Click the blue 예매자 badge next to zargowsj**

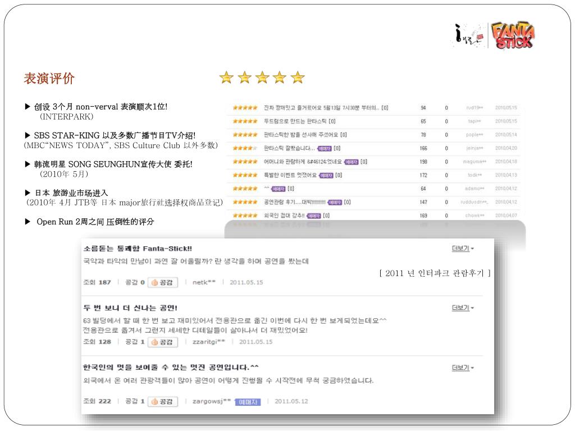coord(248,402)
